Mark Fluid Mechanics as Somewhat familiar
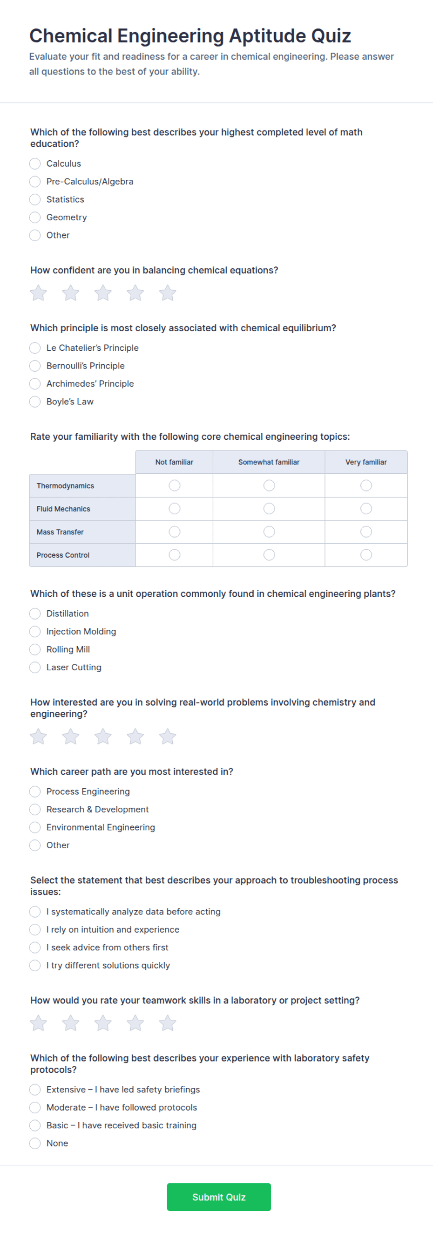 click(x=269, y=509)
